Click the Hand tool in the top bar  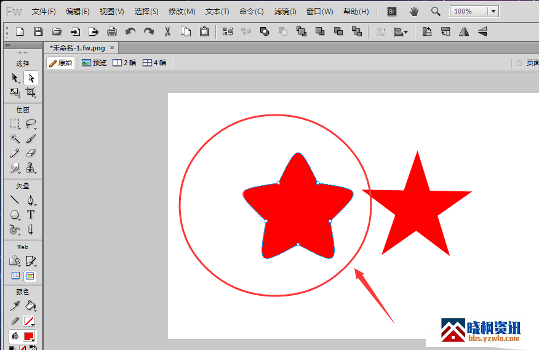pos(414,12)
